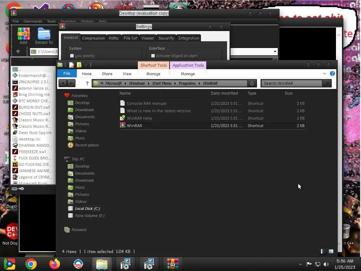
Task: Open the WinRAR address path dropdown
Action: pyautogui.click(x=275, y=52)
